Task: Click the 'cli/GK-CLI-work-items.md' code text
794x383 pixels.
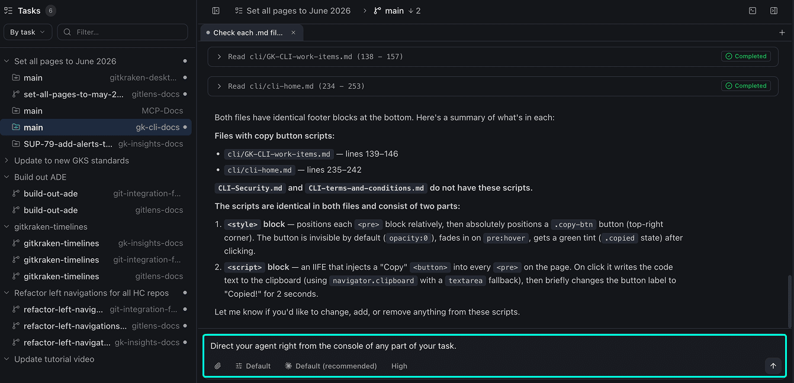Action: pos(279,154)
